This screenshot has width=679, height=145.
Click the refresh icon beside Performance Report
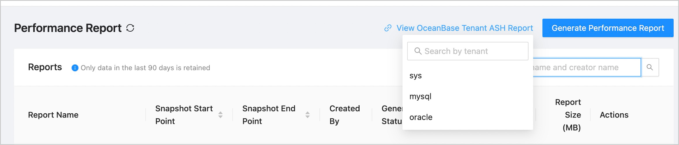pyautogui.click(x=130, y=28)
